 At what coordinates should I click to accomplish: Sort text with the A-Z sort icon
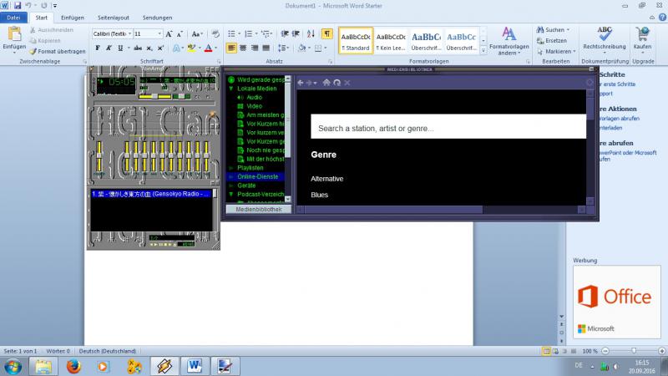[x=311, y=33]
